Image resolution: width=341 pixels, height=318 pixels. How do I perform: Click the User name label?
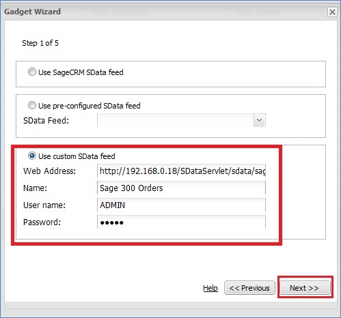(44, 205)
